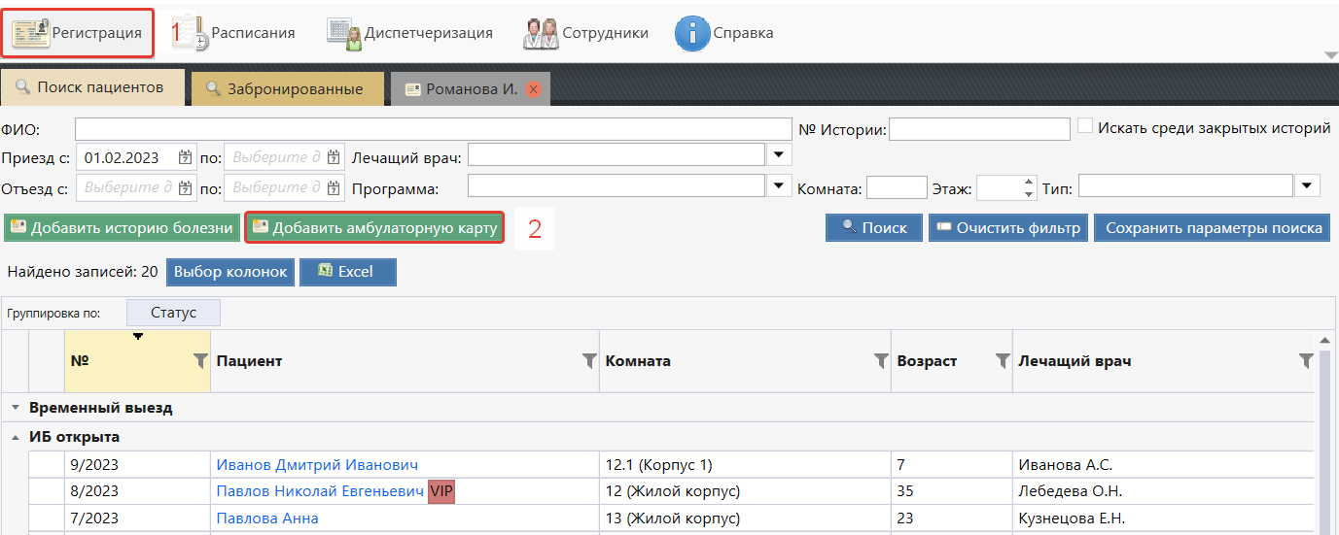Switch to the Забронированные tab
The image size is (1339, 535).
pos(288,89)
